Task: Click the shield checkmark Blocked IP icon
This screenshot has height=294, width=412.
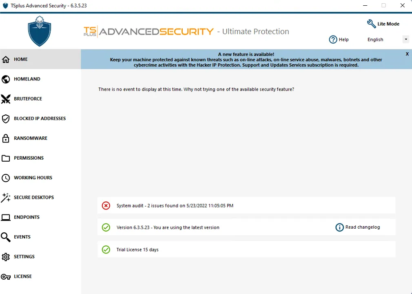Action: 6,118
